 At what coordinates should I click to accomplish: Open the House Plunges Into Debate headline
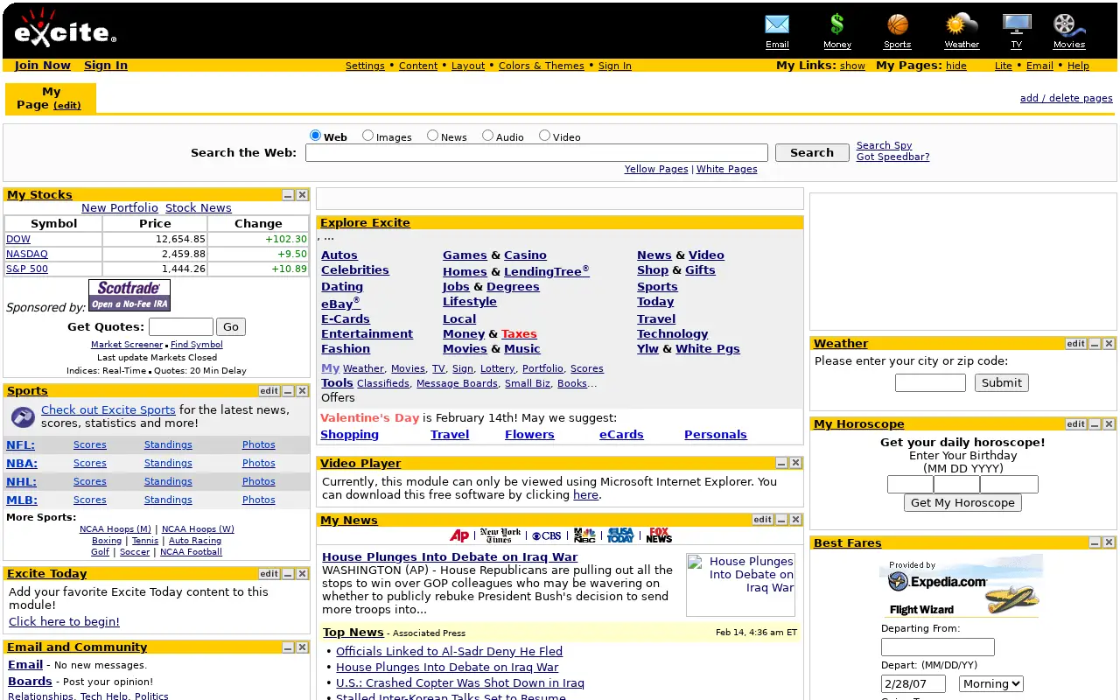coord(450,556)
